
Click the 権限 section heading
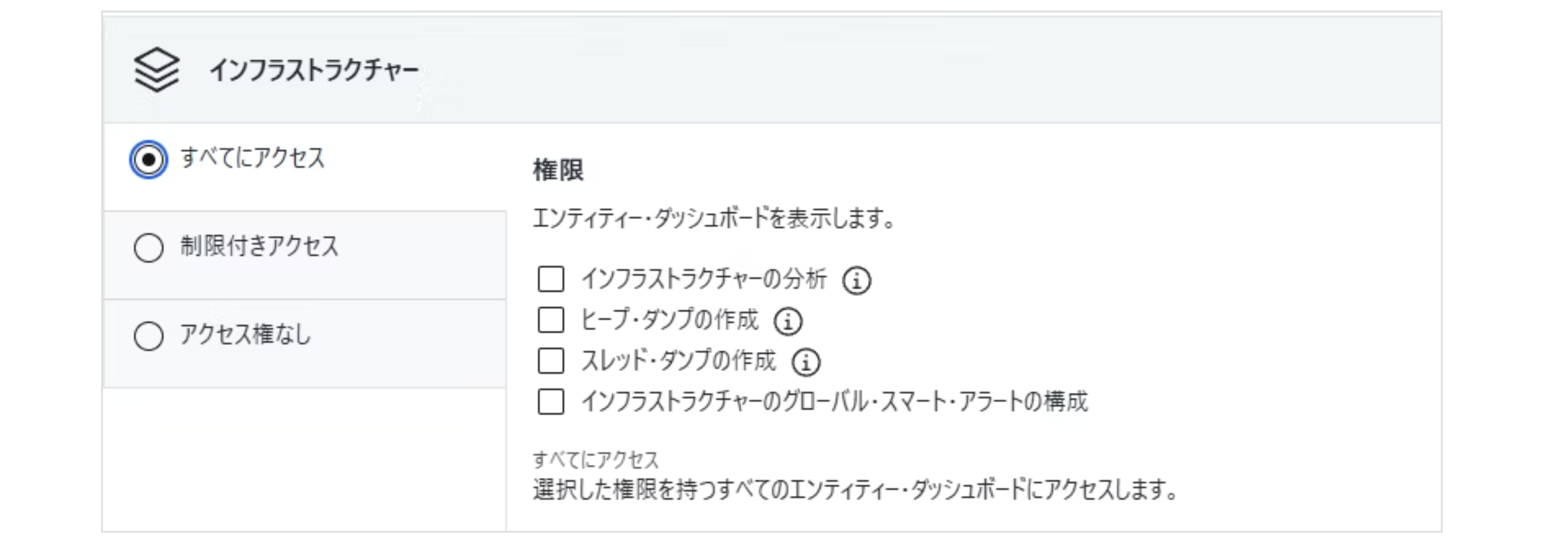(x=557, y=170)
